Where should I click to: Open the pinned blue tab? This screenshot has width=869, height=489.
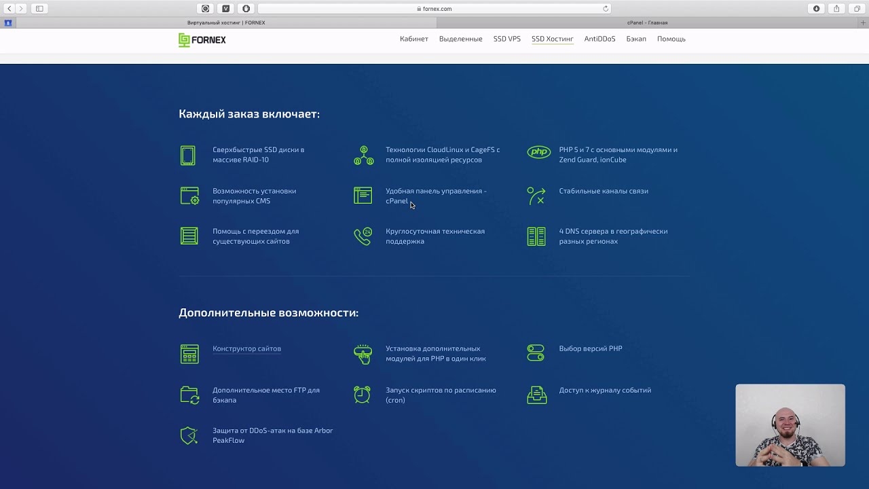8,22
